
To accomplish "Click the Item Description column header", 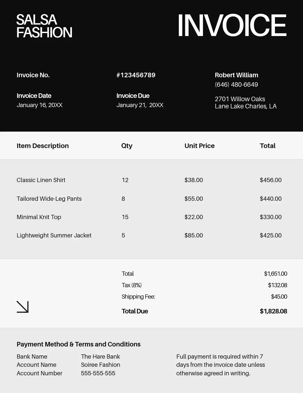I will click(43, 146).
